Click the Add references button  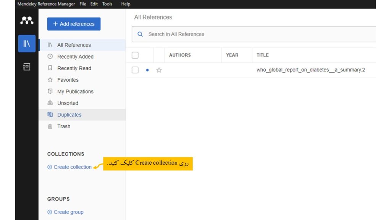(74, 24)
